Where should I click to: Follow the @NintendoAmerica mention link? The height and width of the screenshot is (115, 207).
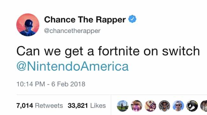click(73, 66)
